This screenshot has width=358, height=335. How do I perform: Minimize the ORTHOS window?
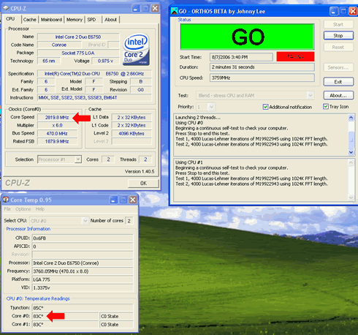point(333,11)
